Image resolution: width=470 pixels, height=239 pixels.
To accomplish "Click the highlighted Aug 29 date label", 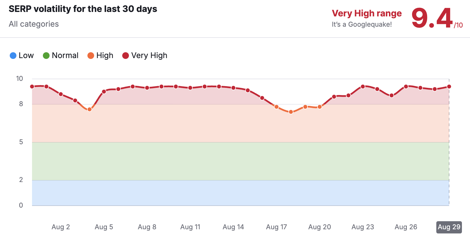I will 449,227.
